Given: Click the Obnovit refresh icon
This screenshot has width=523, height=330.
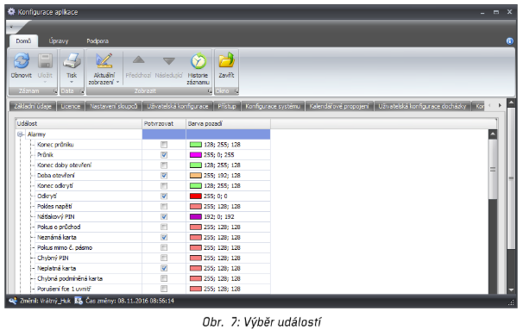Looking at the screenshot, I should point(22,61).
